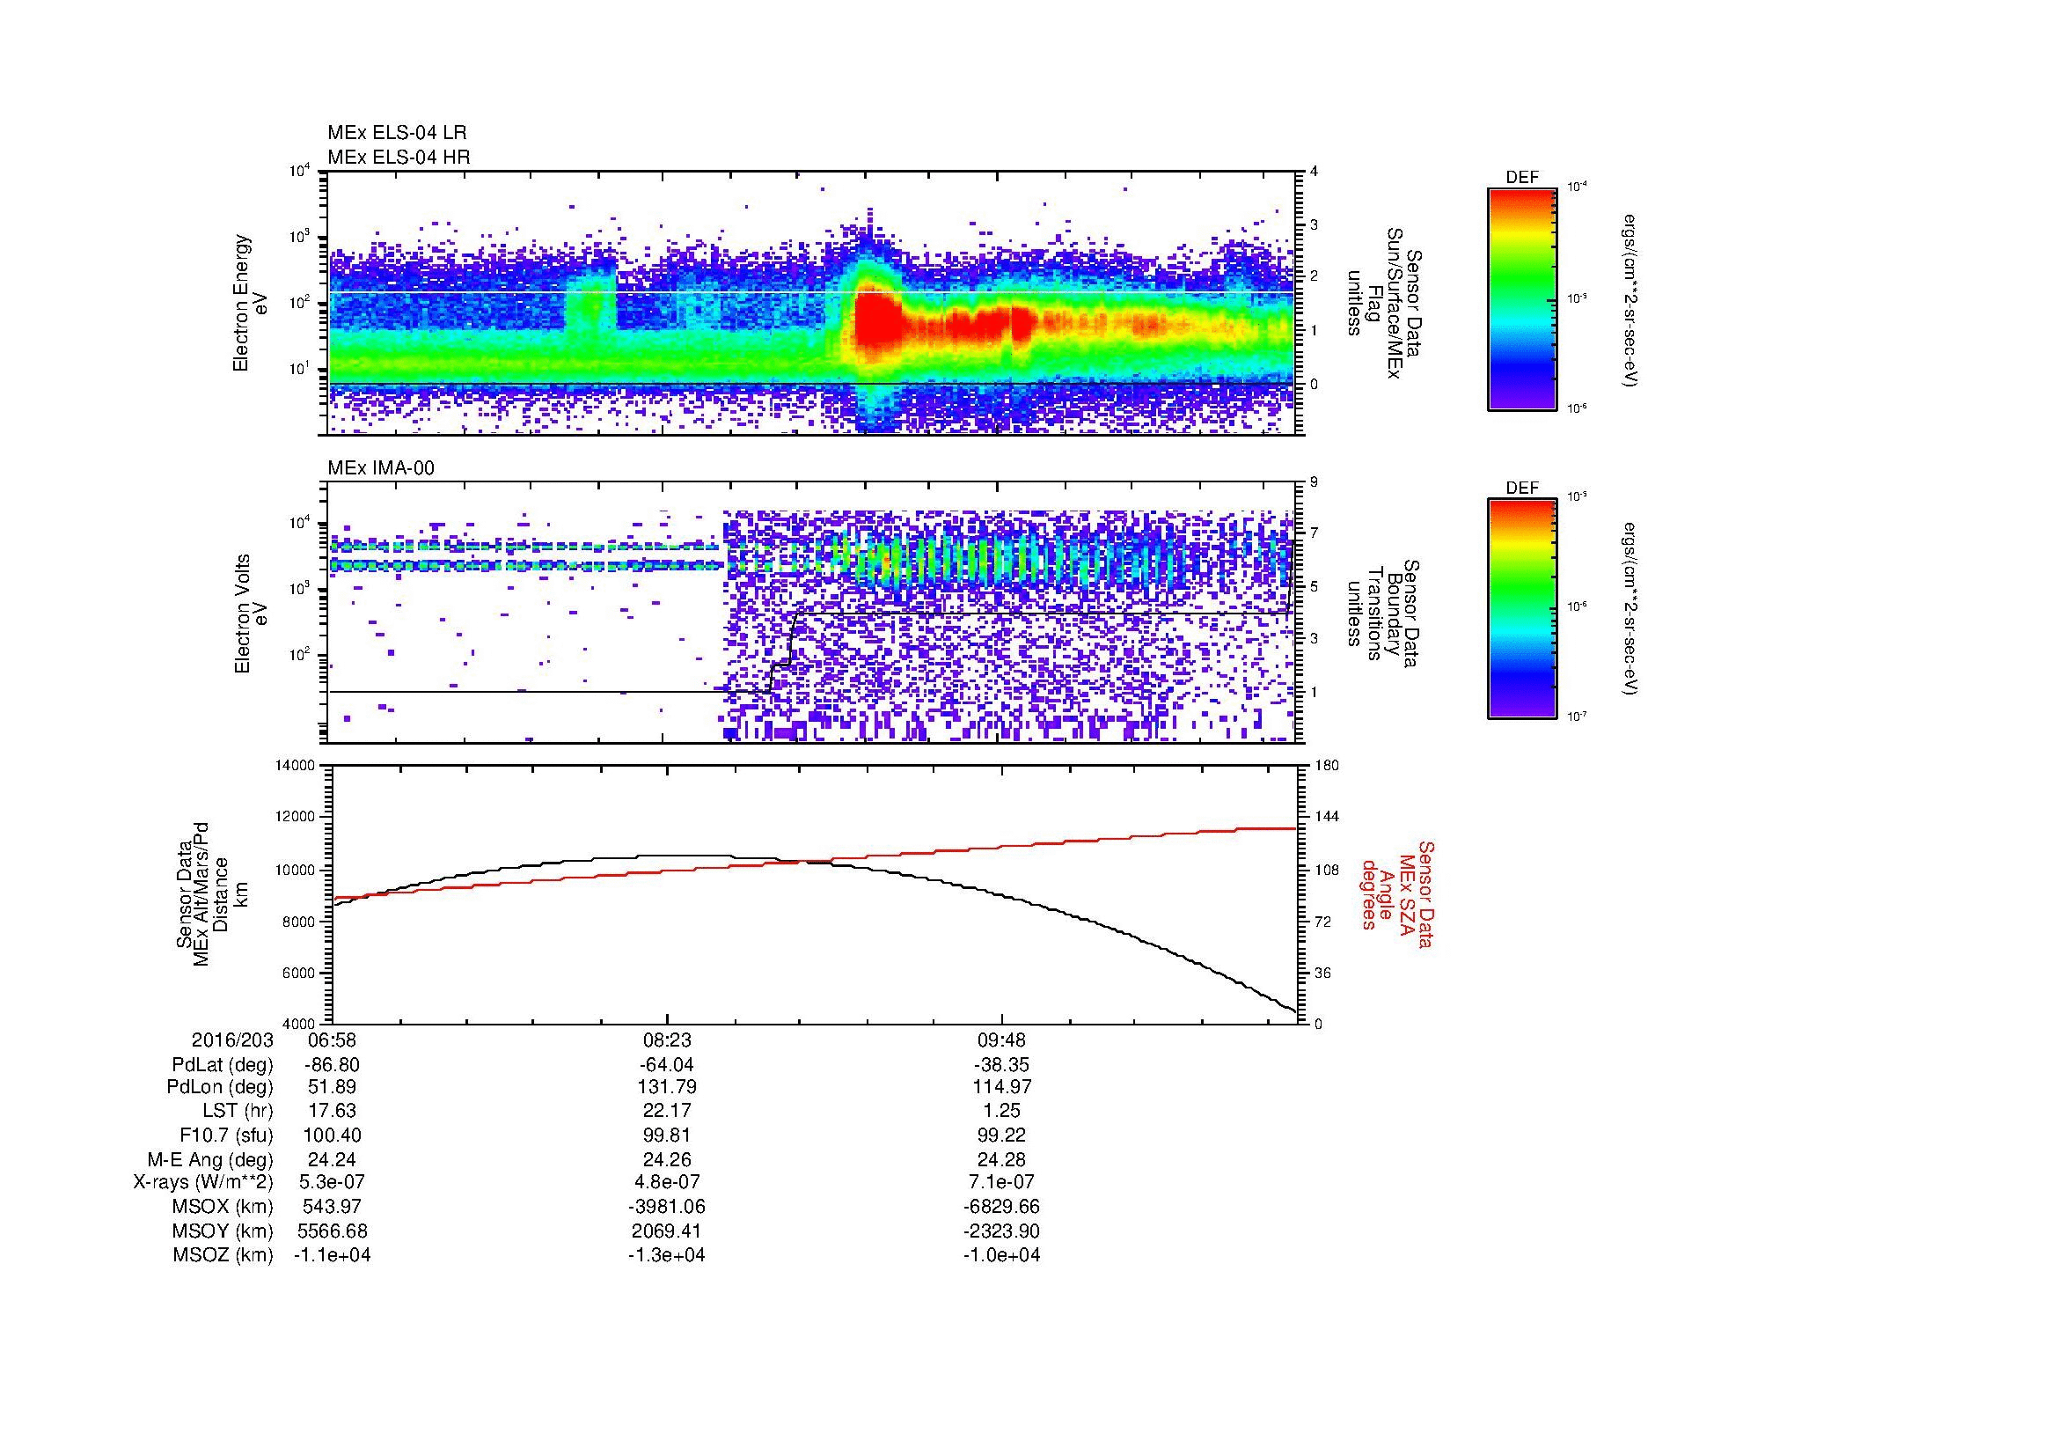Click the 14000 km axis tick label
This screenshot has height=1455, width=2058.
[x=297, y=766]
